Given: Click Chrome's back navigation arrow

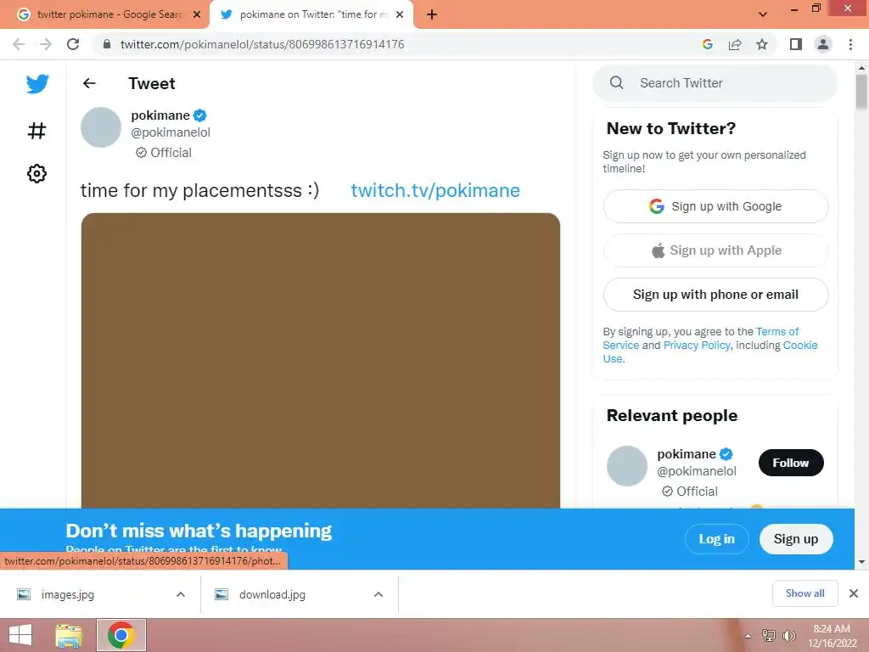Looking at the screenshot, I should [x=19, y=44].
